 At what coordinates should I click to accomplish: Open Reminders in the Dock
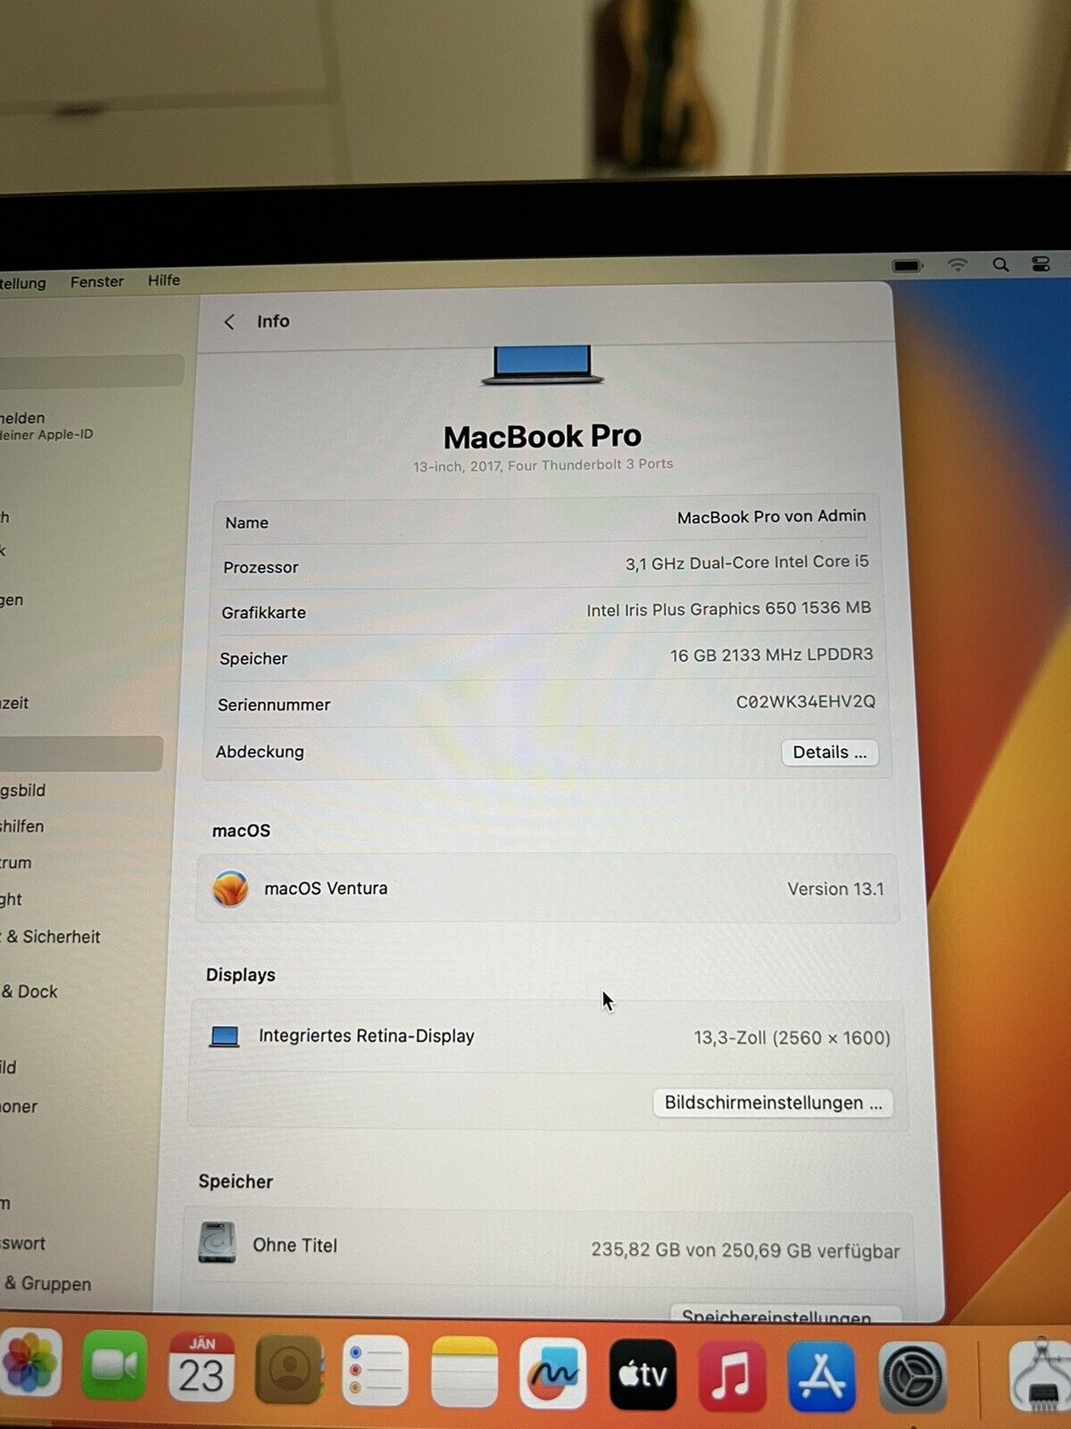376,1371
